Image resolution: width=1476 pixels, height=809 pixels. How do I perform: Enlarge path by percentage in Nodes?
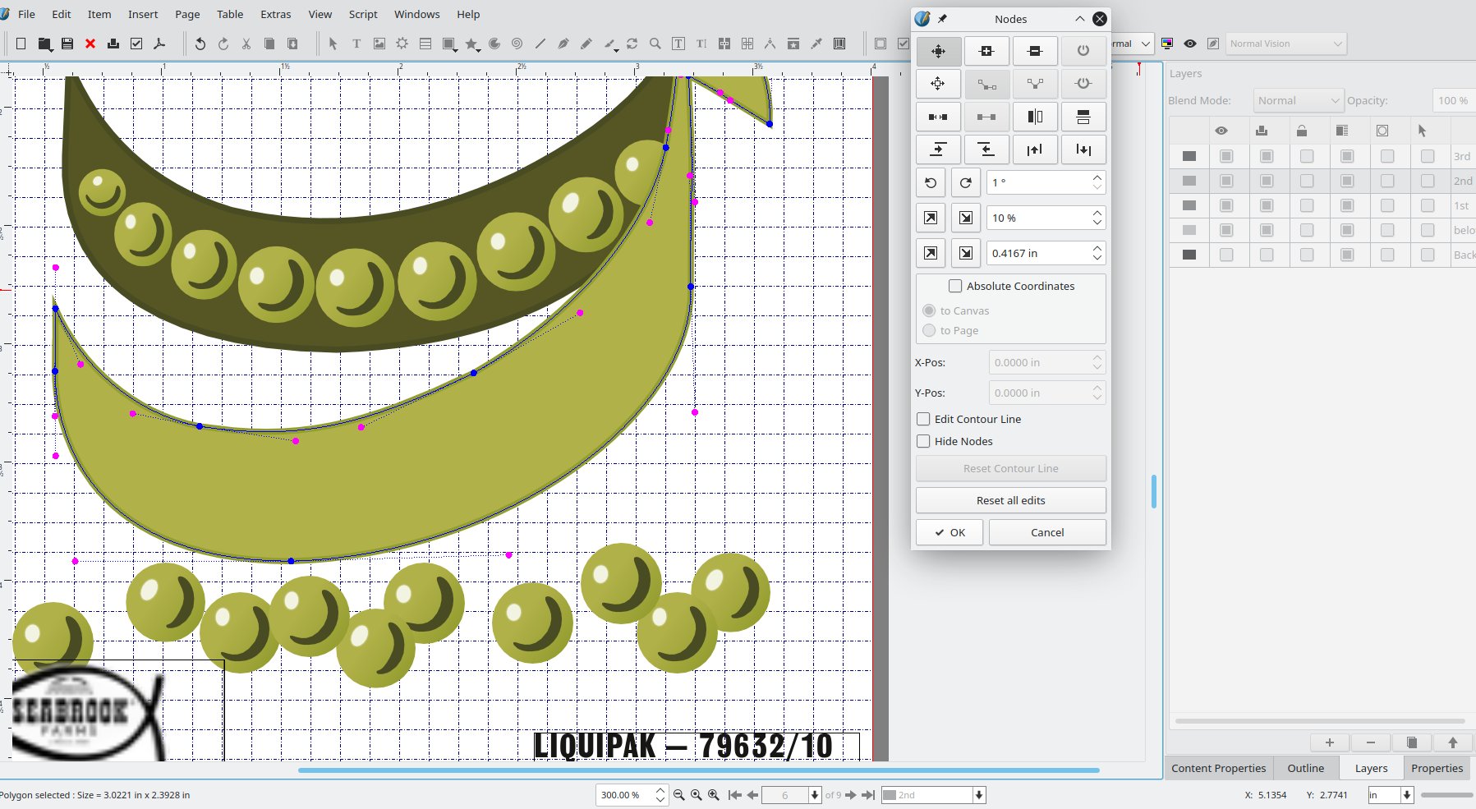pyautogui.click(x=931, y=218)
